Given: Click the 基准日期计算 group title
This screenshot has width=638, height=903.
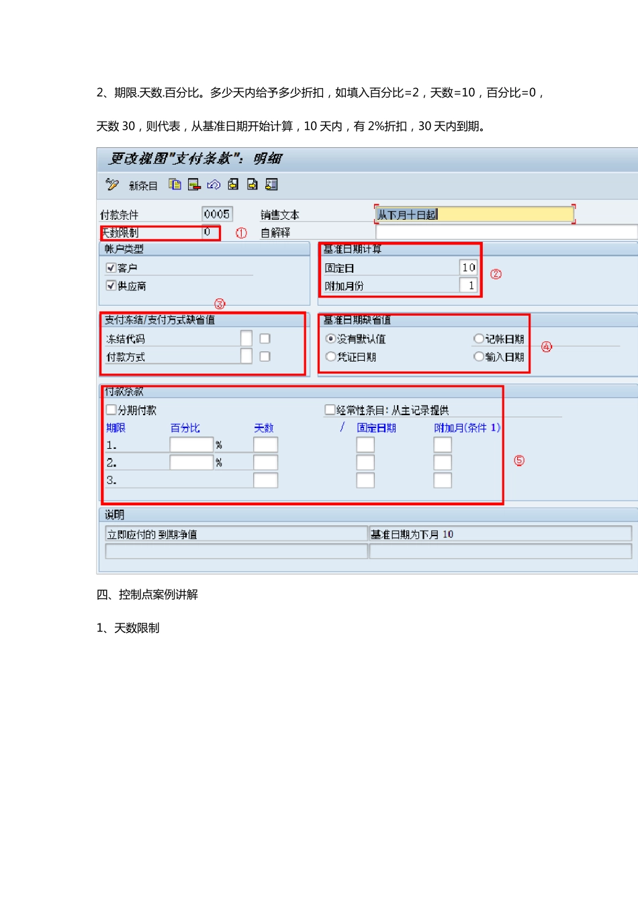Looking at the screenshot, I should pyautogui.click(x=353, y=249).
